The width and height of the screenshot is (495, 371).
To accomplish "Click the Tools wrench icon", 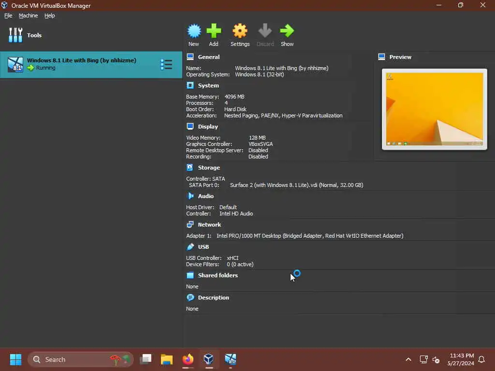I will [x=15, y=35].
